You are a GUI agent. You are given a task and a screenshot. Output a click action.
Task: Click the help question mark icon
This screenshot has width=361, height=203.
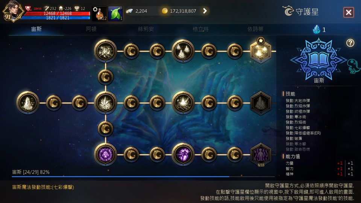click(x=350, y=43)
